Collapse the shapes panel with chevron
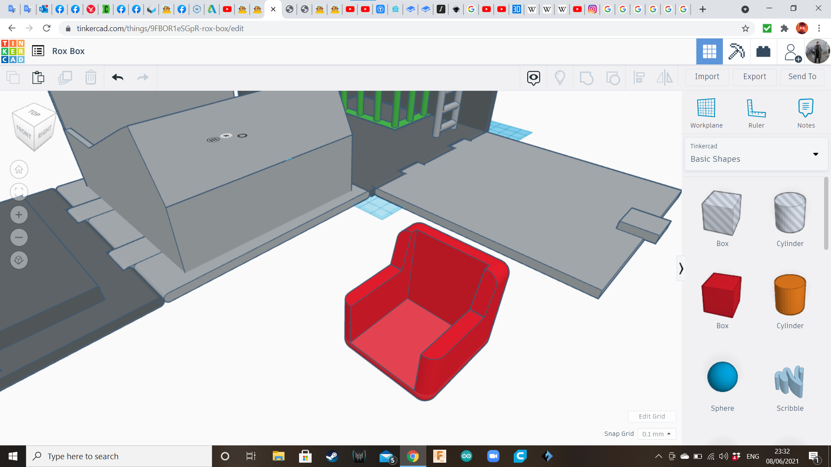 pos(681,269)
